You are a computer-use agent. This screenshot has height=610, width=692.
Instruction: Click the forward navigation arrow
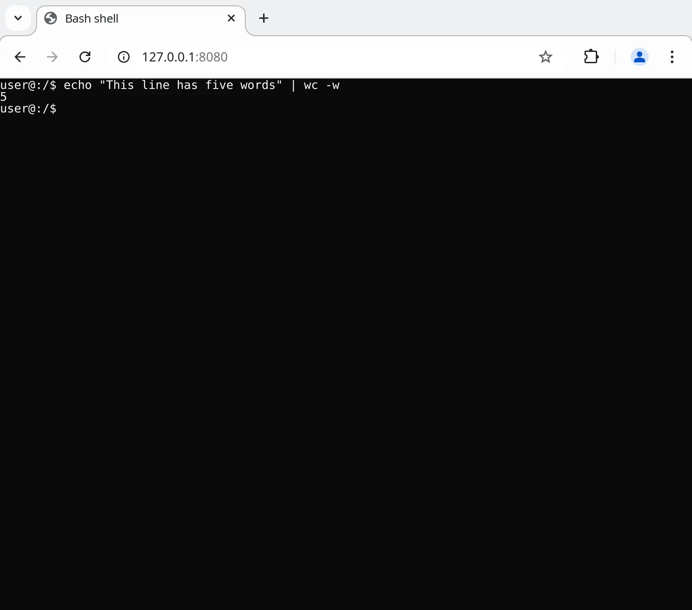(x=51, y=57)
